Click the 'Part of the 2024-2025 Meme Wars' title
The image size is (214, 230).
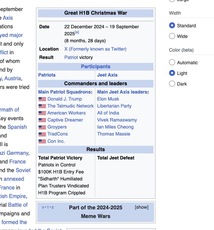point(96,212)
